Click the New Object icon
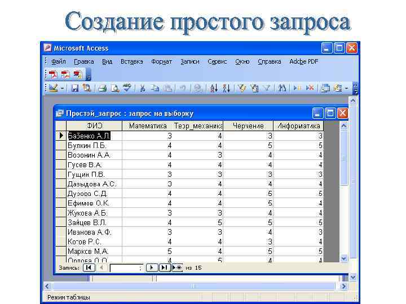 pyautogui.click(x=338, y=88)
